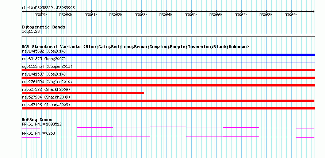This screenshot has height=158, width=325.
Task: Click the 53066k ruler tick label
Action: pyautogui.click(x=216, y=15)
